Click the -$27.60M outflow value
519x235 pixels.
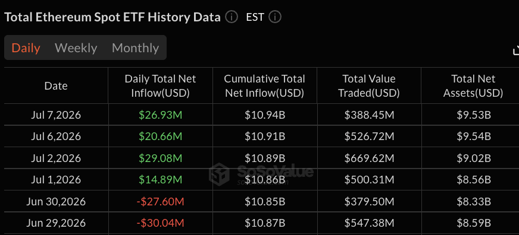(160, 201)
